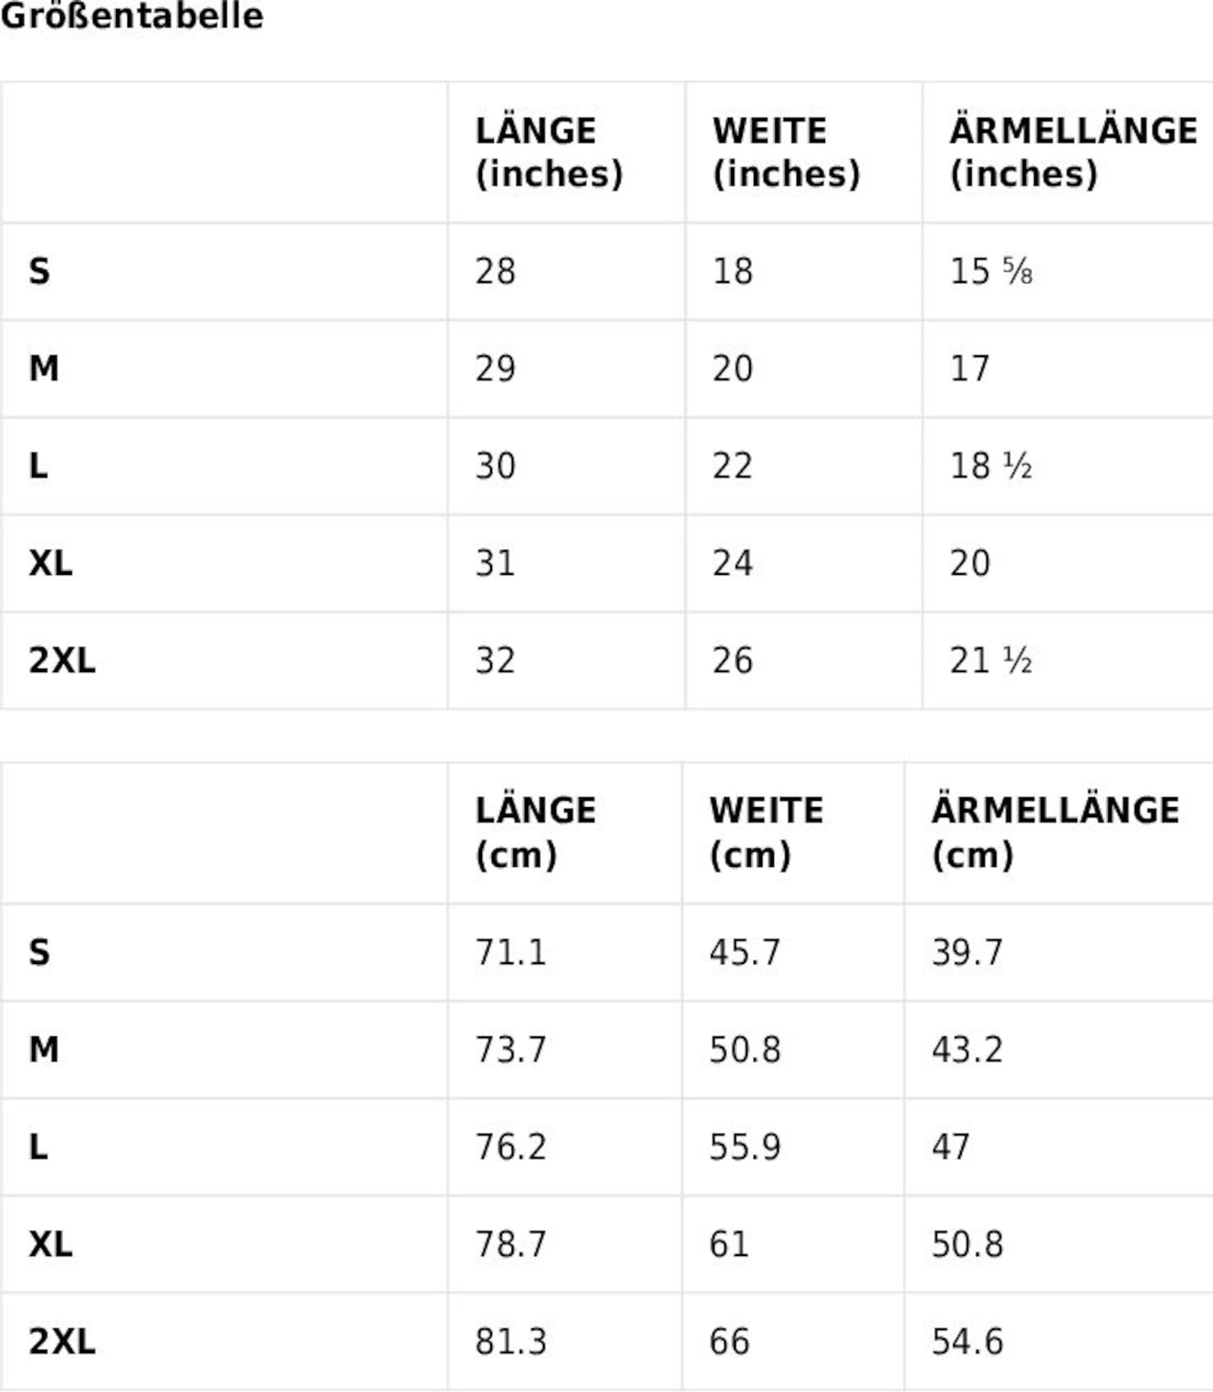
Task: Select the ÄRMELLÄNGE (cm) column header
Action: [1056, 832]
